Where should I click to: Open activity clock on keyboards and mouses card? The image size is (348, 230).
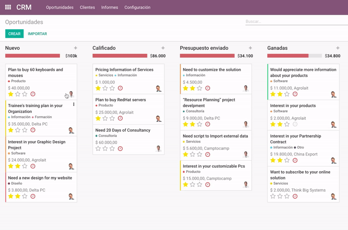[33, 94]
